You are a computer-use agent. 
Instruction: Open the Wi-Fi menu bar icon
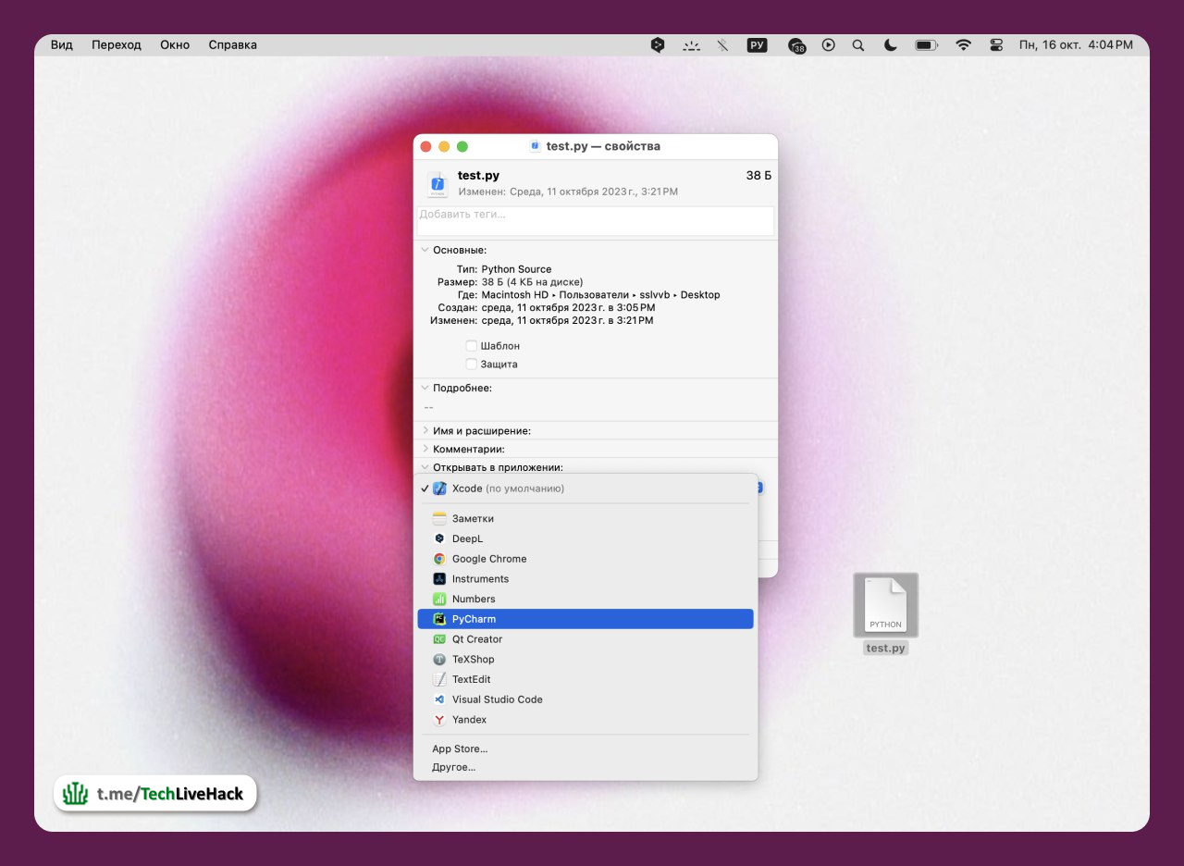(x=964, y=44)
